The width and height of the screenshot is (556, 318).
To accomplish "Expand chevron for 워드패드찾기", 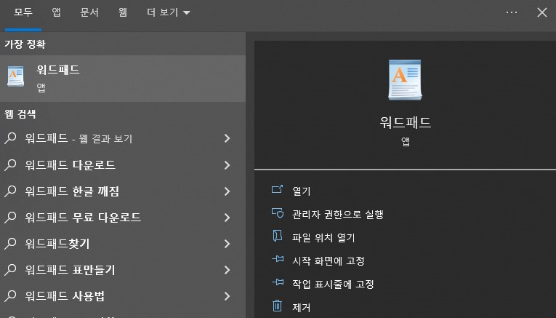I will (x=227, y=244).
